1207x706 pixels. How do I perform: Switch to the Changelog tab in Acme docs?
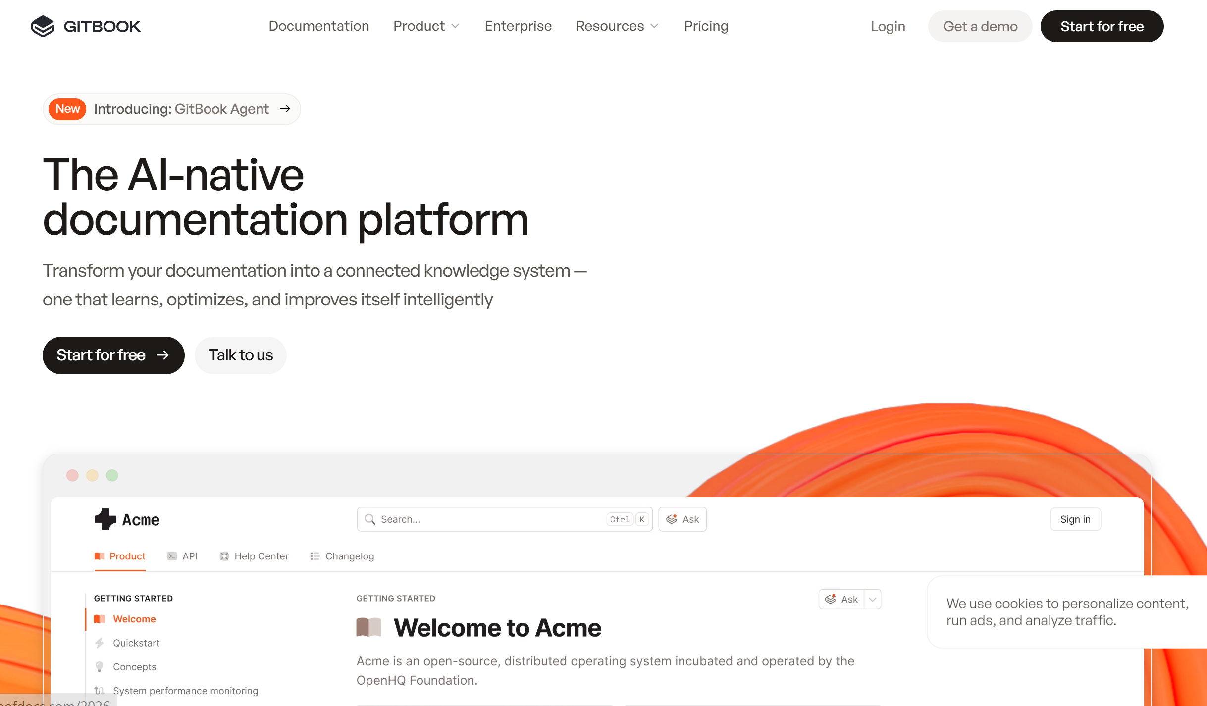point(342,556)
